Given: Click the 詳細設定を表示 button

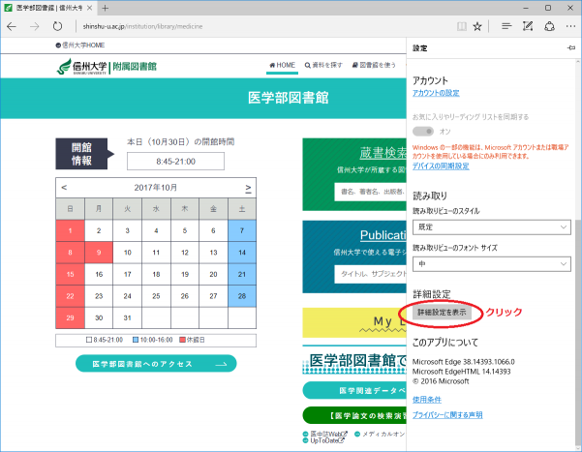Looking at the screenshot, I should pyautogui.click(x=442, y=313).
